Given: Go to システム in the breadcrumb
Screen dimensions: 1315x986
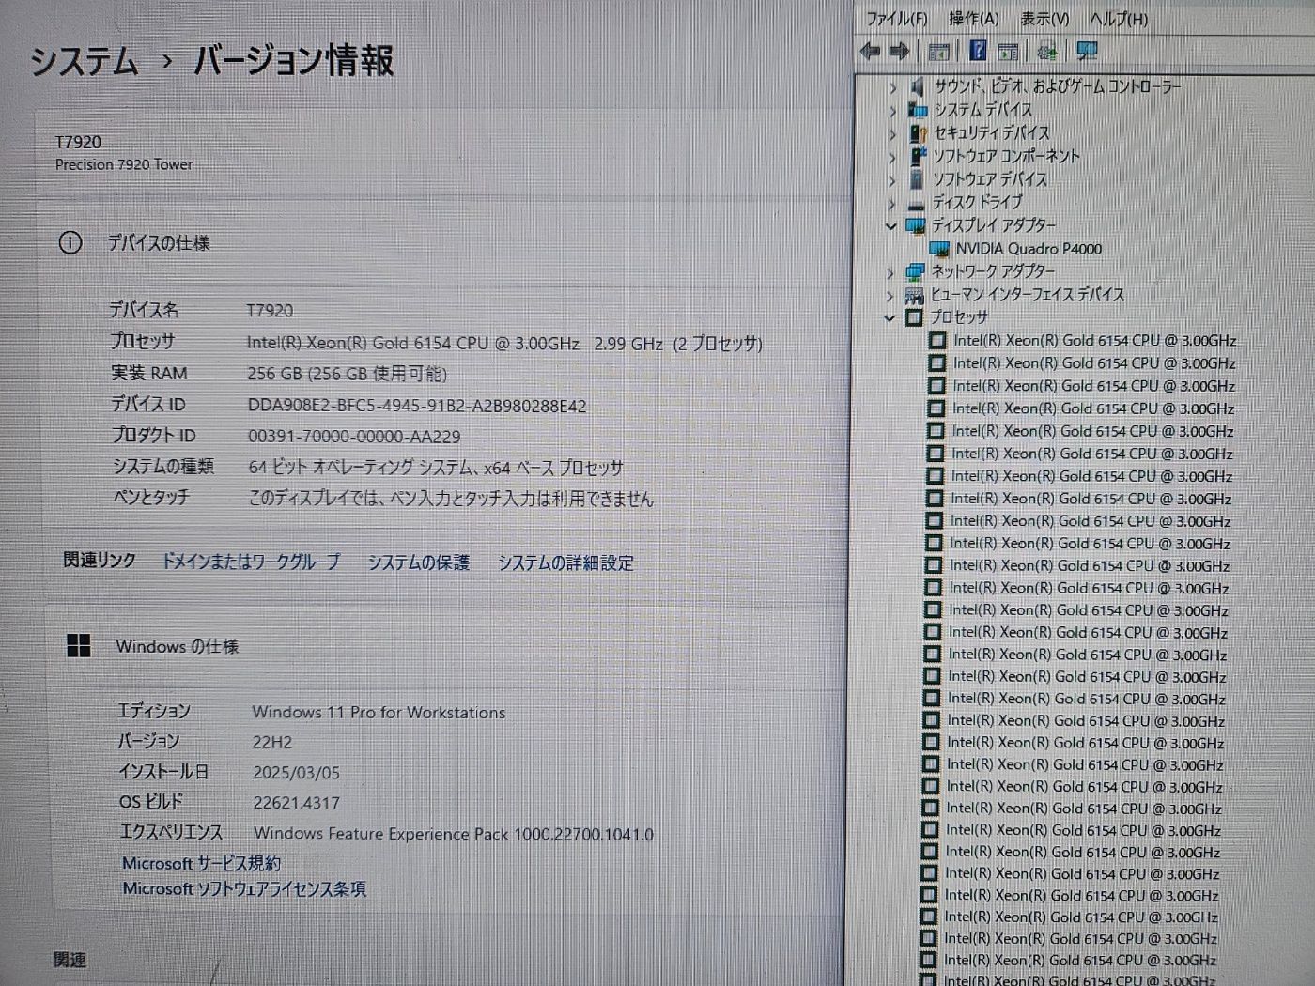Looking at the screenshot, I should click(85, 62).
